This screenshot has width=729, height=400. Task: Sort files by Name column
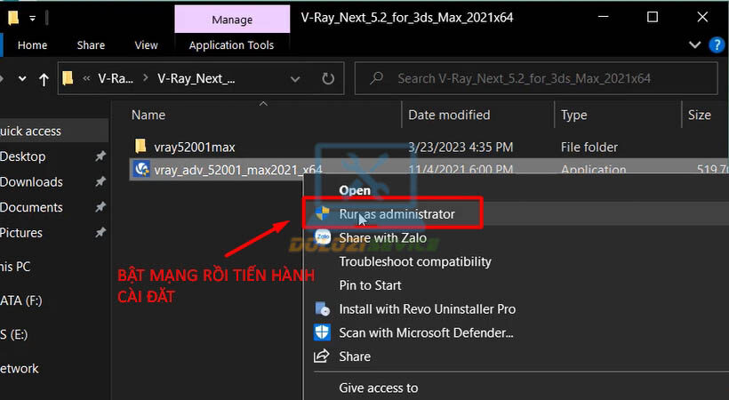coord(148,115)
